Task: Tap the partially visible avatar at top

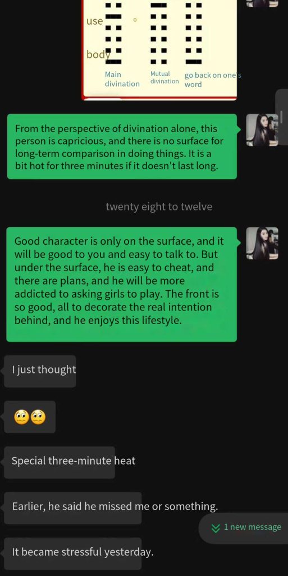Action: [x=262, y=3]
